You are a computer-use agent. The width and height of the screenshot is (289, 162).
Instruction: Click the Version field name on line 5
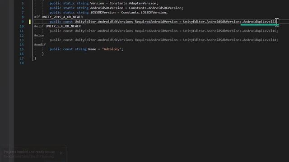[97, 3]
